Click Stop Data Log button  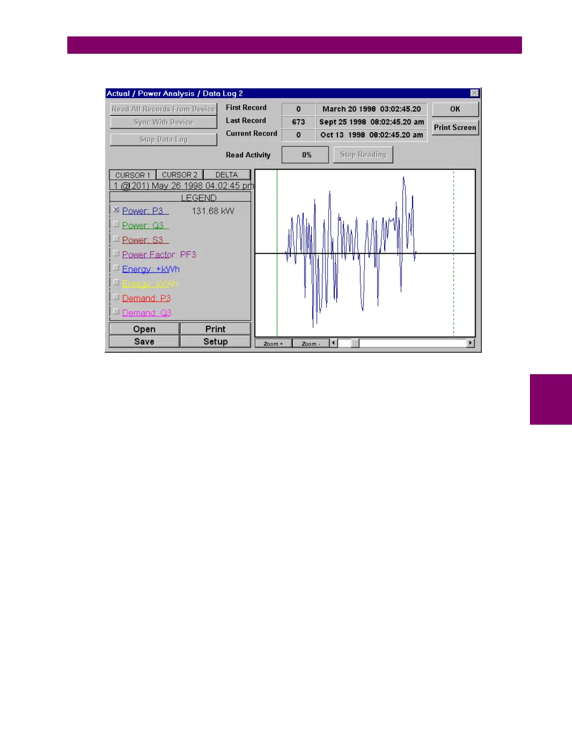pyautogui.click(x=164, y=139)
